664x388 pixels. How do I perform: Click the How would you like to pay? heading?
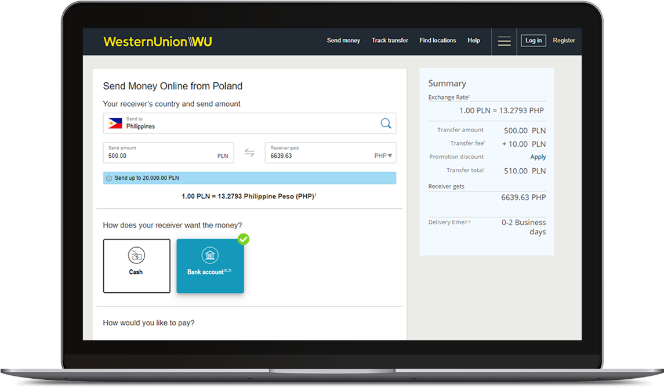(x=148, y=323)
